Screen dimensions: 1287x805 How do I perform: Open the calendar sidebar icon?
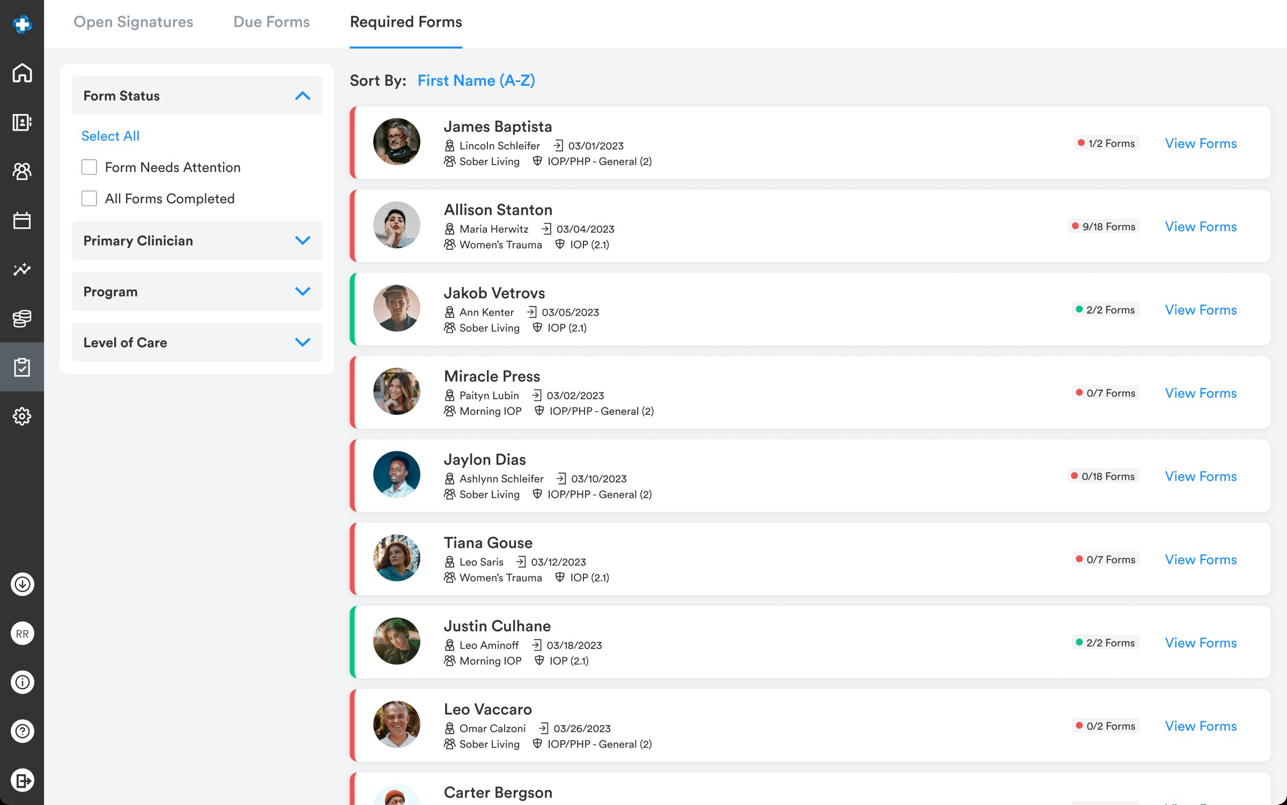click(22, 220)
